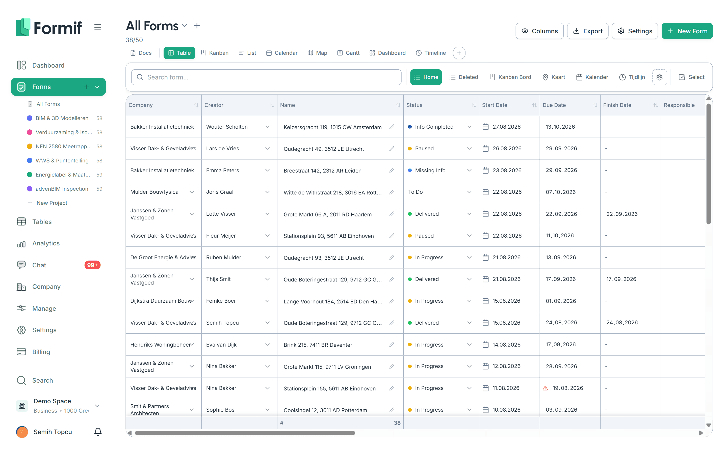The width and height of the screenshot is (727, 454).
Task: Open creator dropdown for Wouter Scholten
Action: point(267,127)
